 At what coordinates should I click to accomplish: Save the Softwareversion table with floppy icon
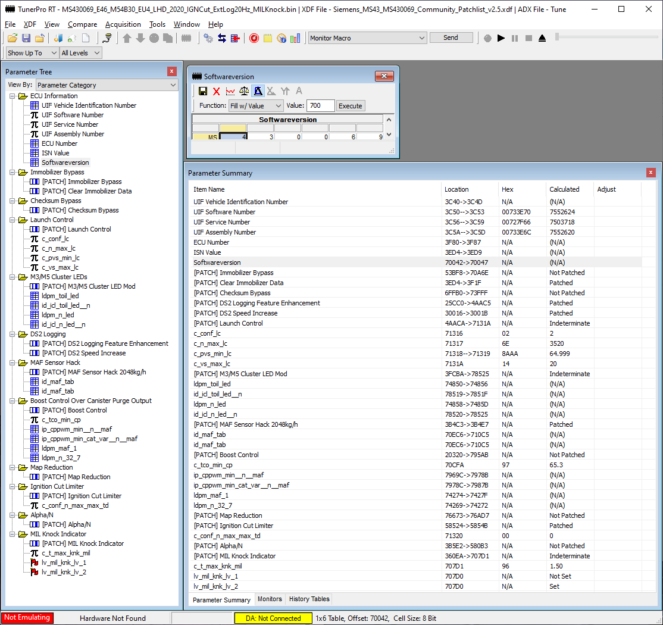point(203,91)
